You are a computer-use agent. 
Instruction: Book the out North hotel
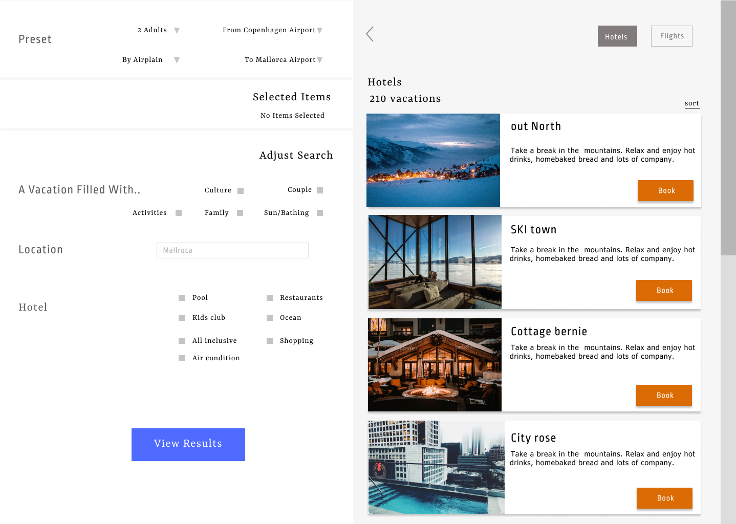click(x=665, y=191)
